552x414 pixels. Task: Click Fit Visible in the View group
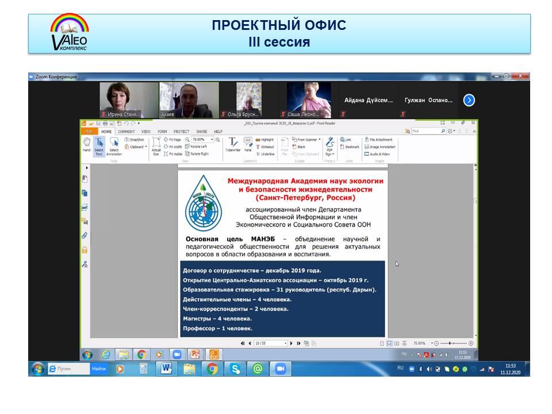pos(173,154)
